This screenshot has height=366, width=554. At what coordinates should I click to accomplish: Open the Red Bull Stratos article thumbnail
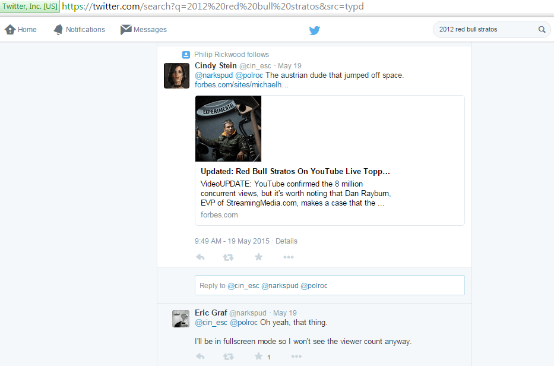click(x=228, y=128)
